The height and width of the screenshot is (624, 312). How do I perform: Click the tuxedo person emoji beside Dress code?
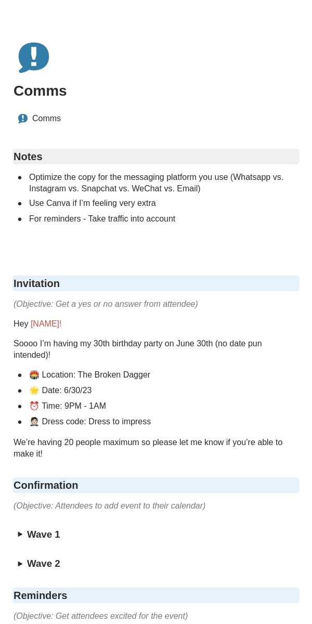point(34,422)
